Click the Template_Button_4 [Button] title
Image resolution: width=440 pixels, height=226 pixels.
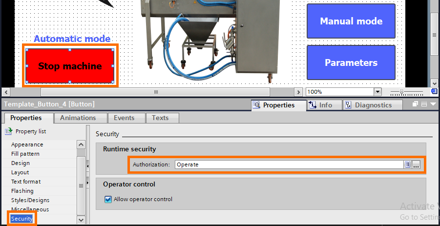tap(49, 104)
